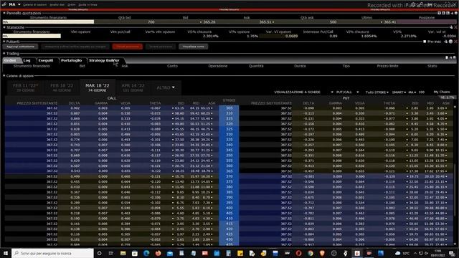Open the Guida in linea menu
Screen dimensions: 459x258
click(x=87, y=5)
